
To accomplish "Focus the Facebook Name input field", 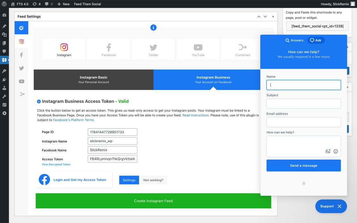I will coord(113,150).
